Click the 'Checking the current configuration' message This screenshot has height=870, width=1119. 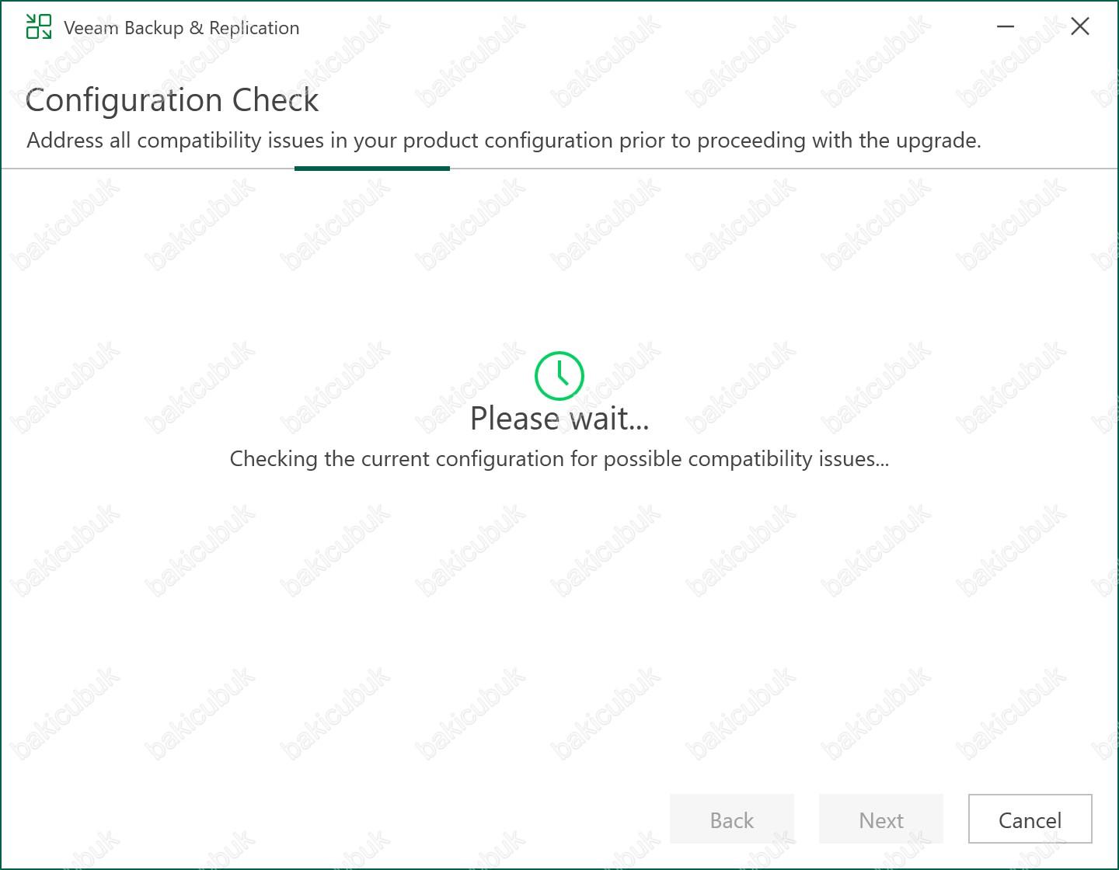(559, 459)
